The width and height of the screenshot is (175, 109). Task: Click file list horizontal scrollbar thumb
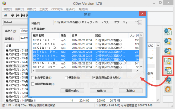pos(84,70)
